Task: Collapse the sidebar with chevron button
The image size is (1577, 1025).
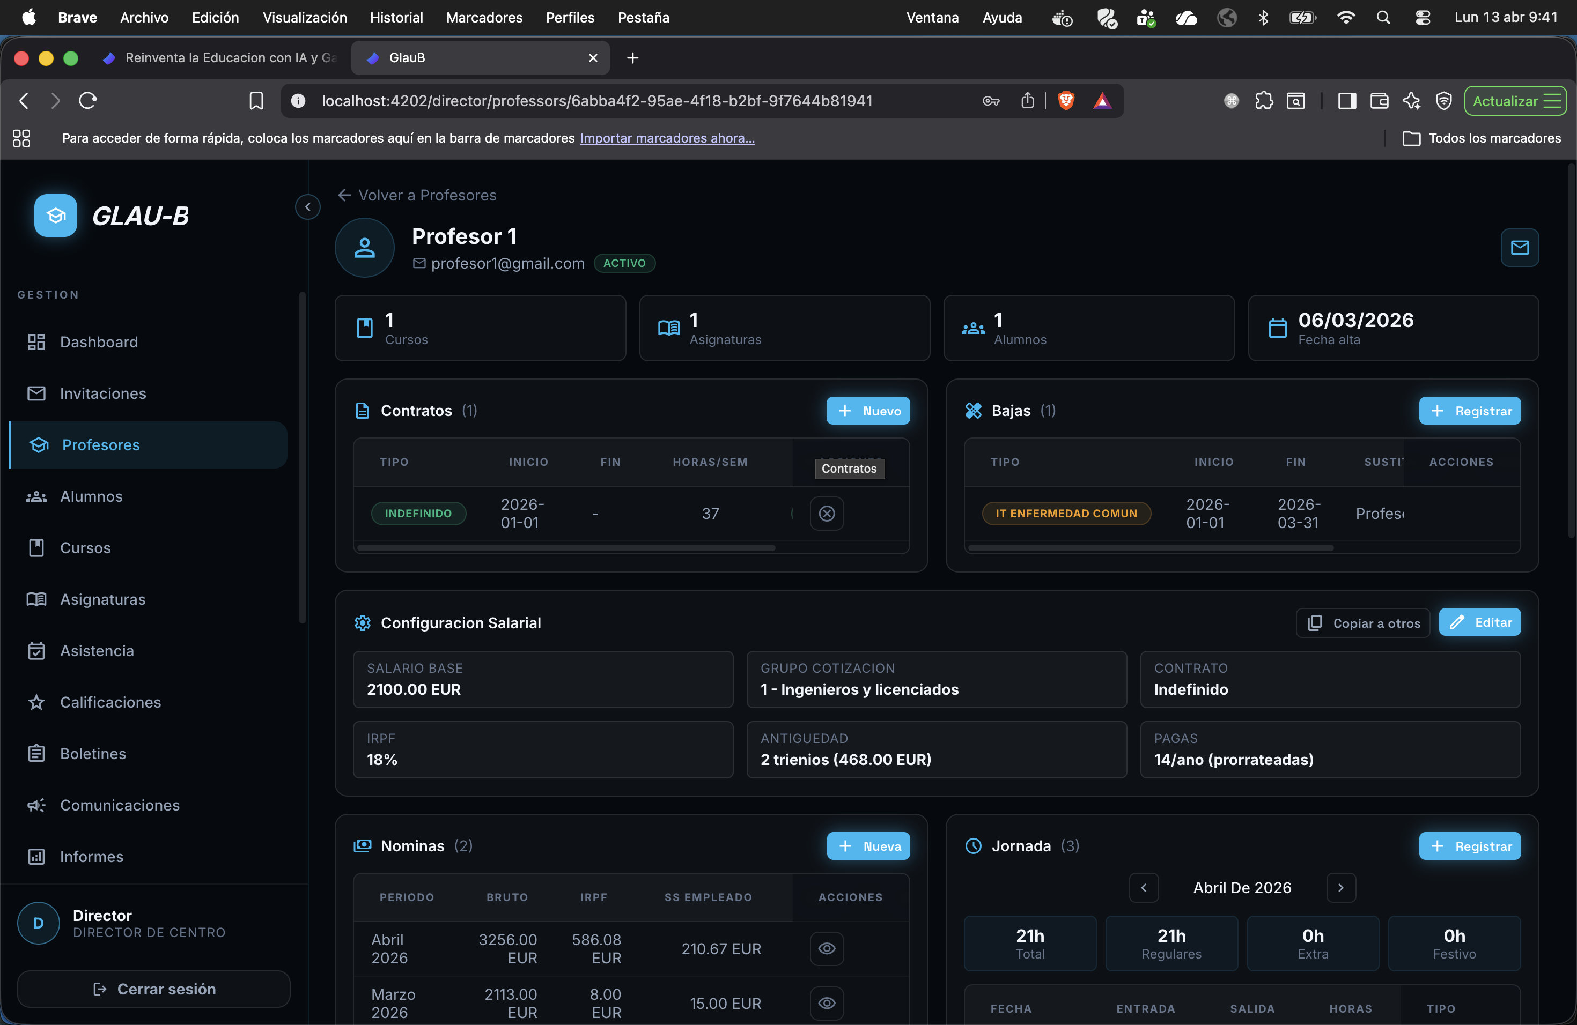Action: coord(307,207)
